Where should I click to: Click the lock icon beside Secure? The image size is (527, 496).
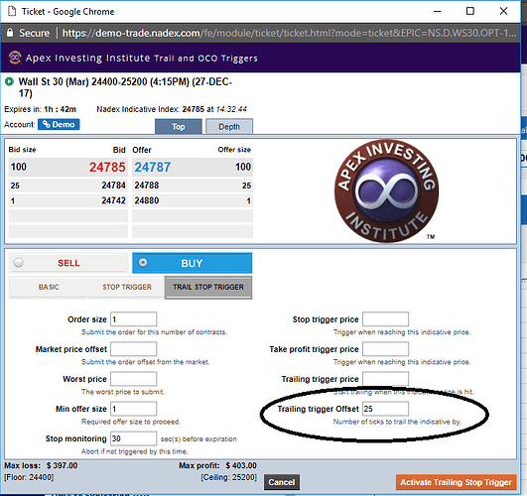(x=10, y=33)
